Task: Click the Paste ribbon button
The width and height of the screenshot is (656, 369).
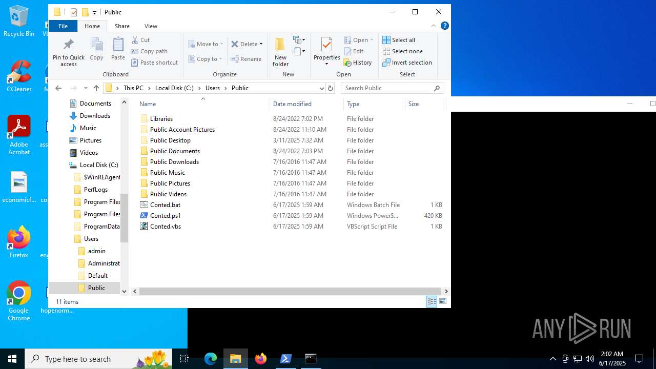Action: [118, 49]
